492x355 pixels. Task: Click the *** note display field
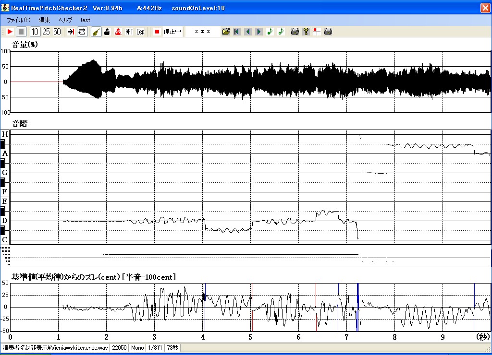coord(202,32)
